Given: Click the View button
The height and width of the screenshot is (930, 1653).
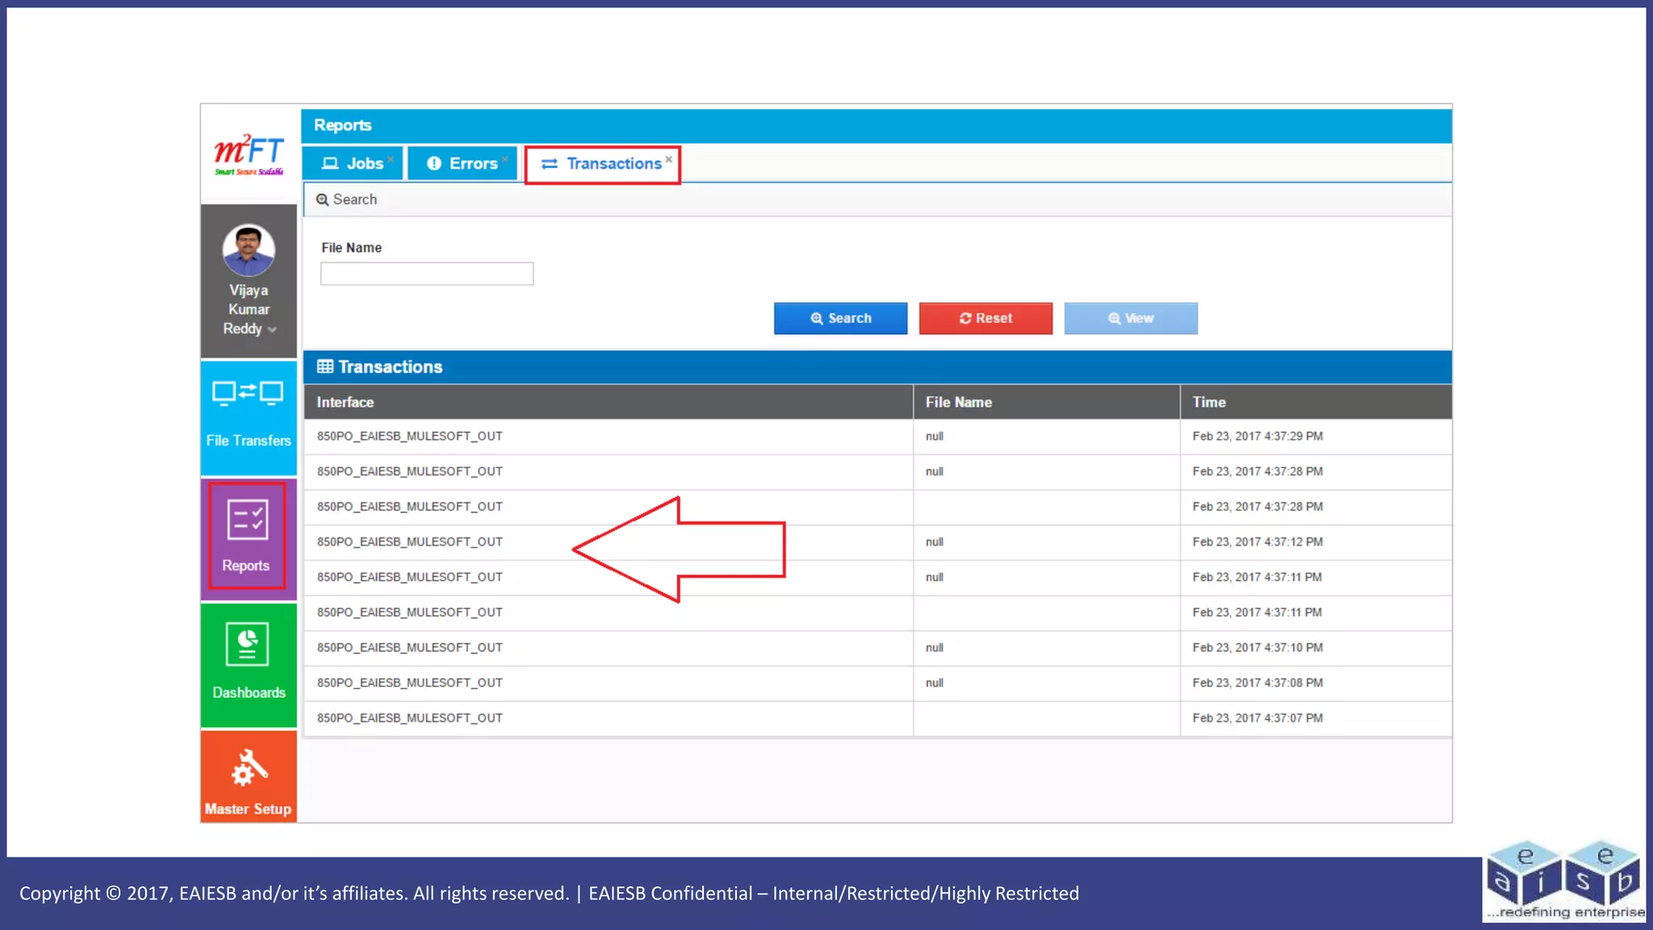Looking at the screenshot, I should click(1130, 318).
